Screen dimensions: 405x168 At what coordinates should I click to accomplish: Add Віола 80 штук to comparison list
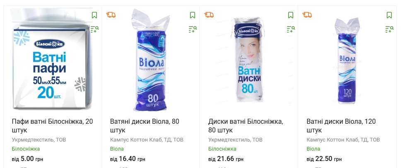tap(193, 29)
